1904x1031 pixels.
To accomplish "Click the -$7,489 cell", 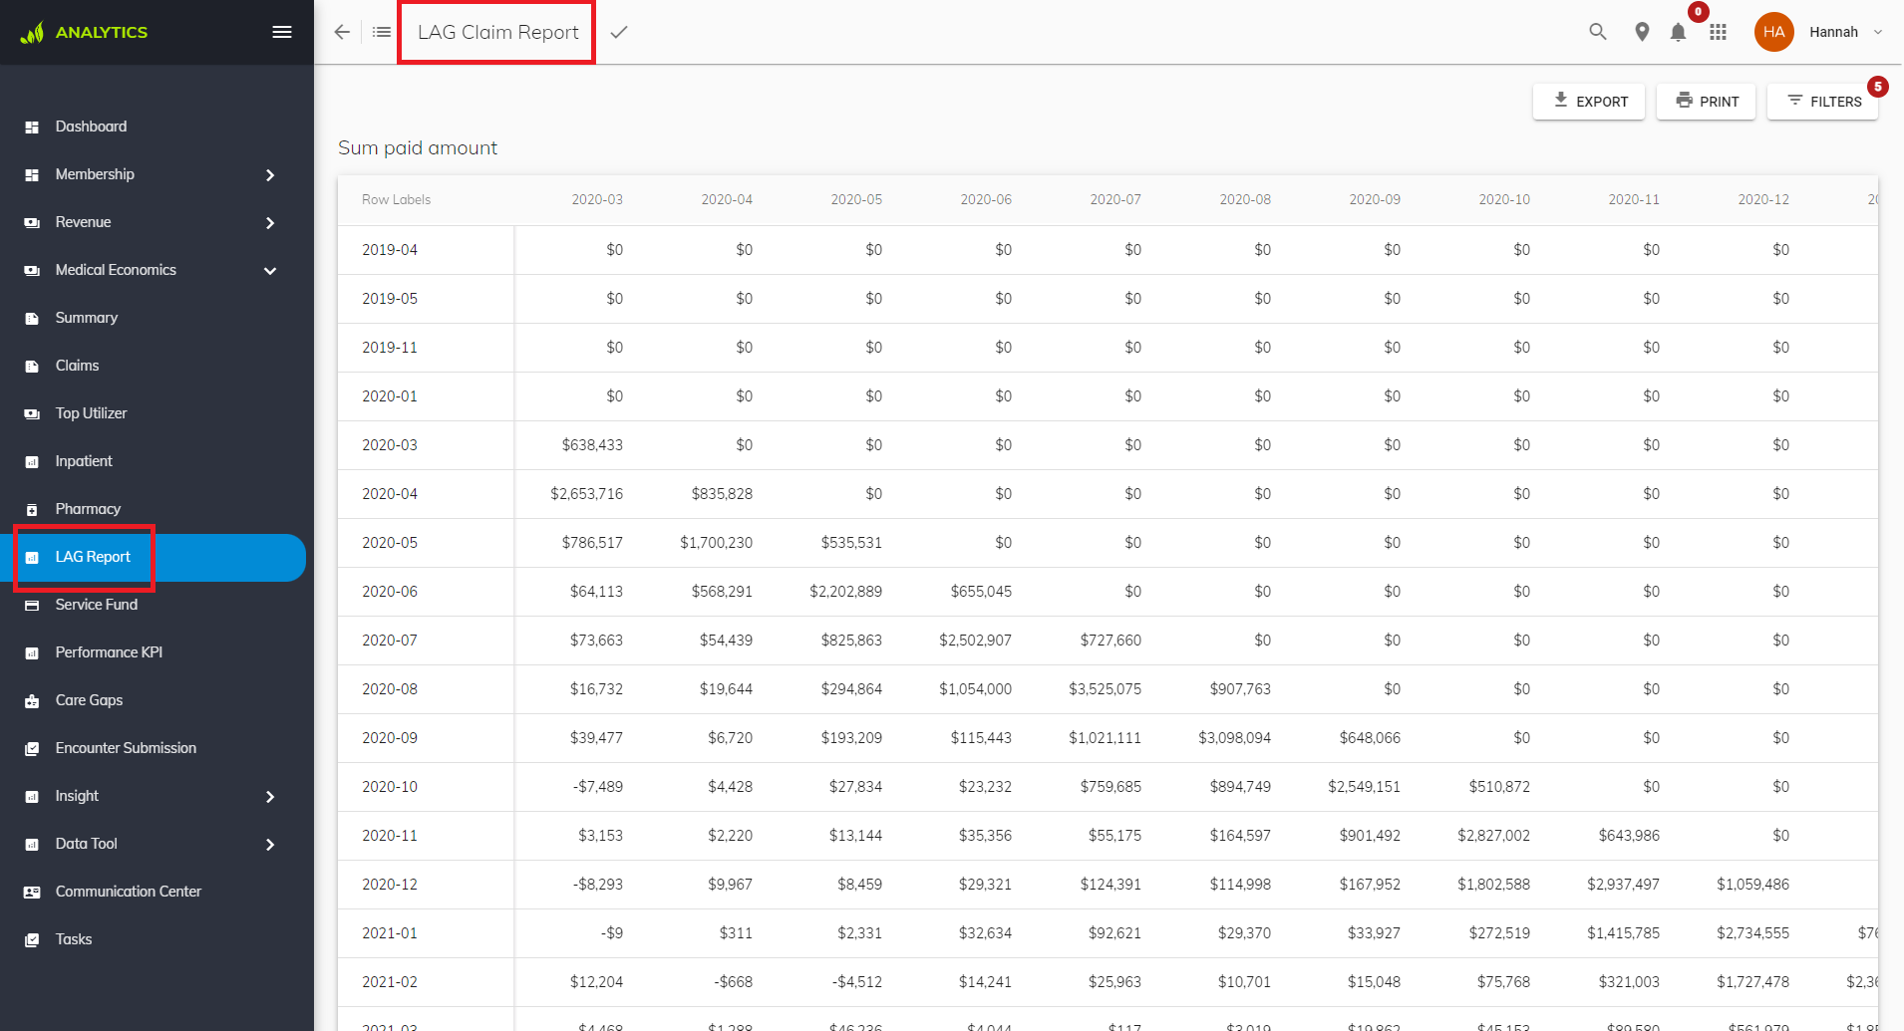I will point(597,787).
